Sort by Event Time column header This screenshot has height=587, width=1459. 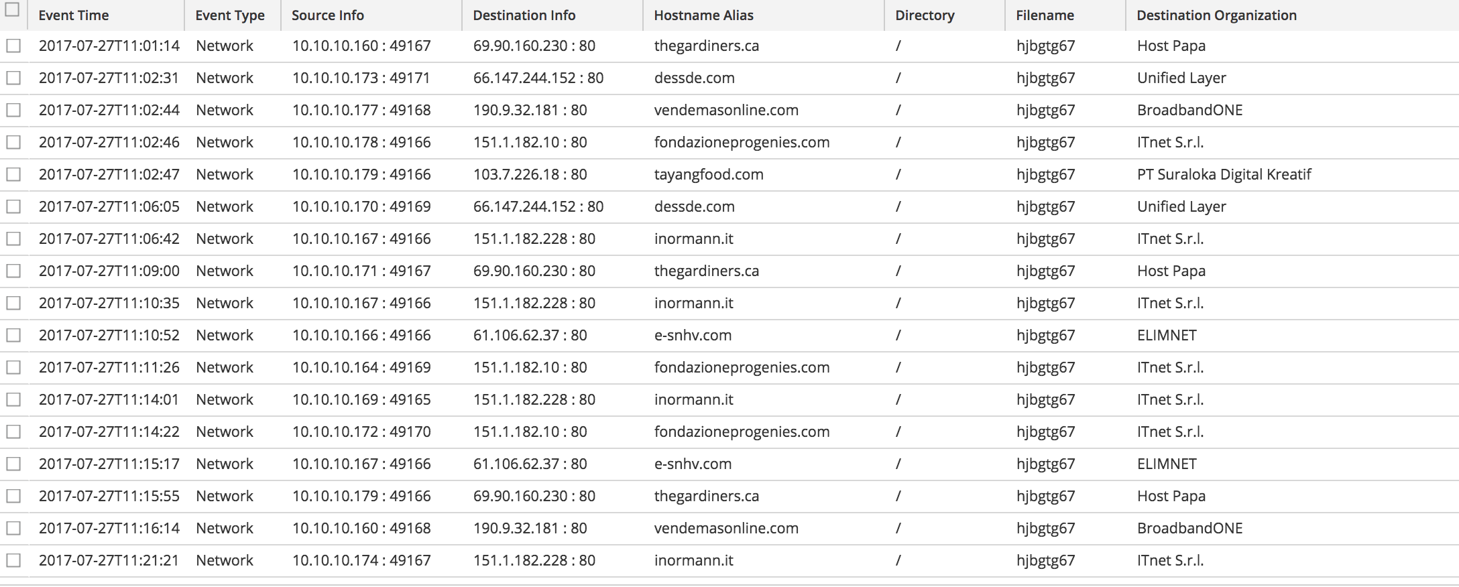74,15
